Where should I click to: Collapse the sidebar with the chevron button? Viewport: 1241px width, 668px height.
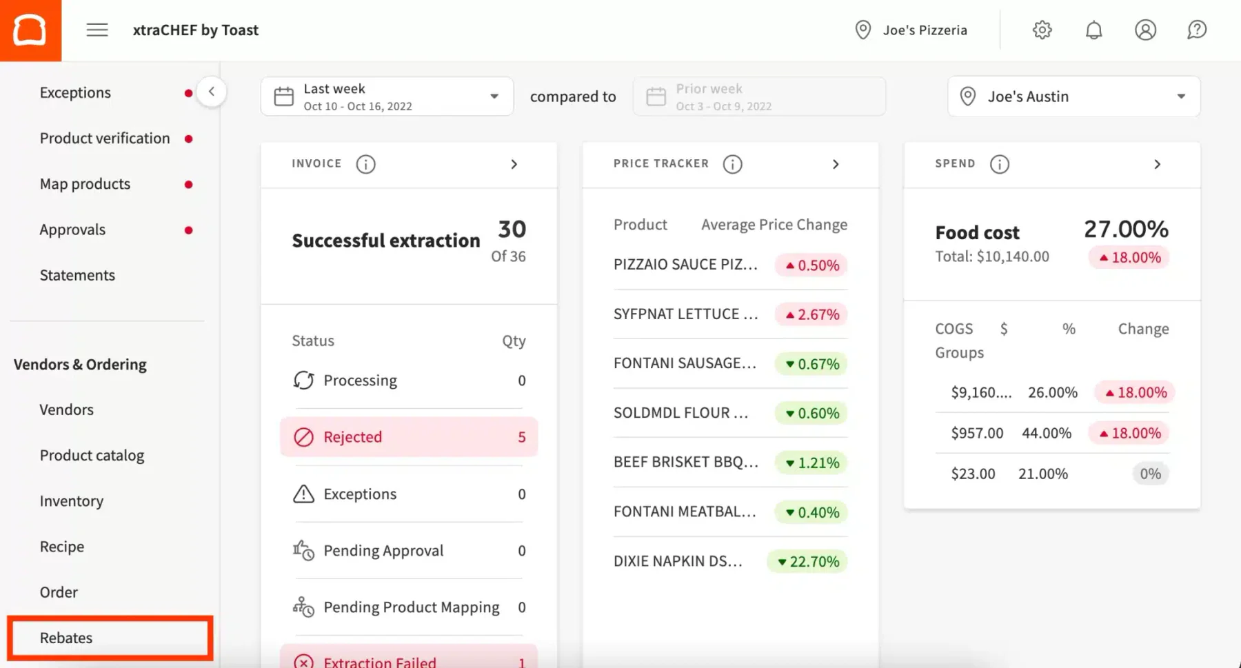[x=212, y=92]
